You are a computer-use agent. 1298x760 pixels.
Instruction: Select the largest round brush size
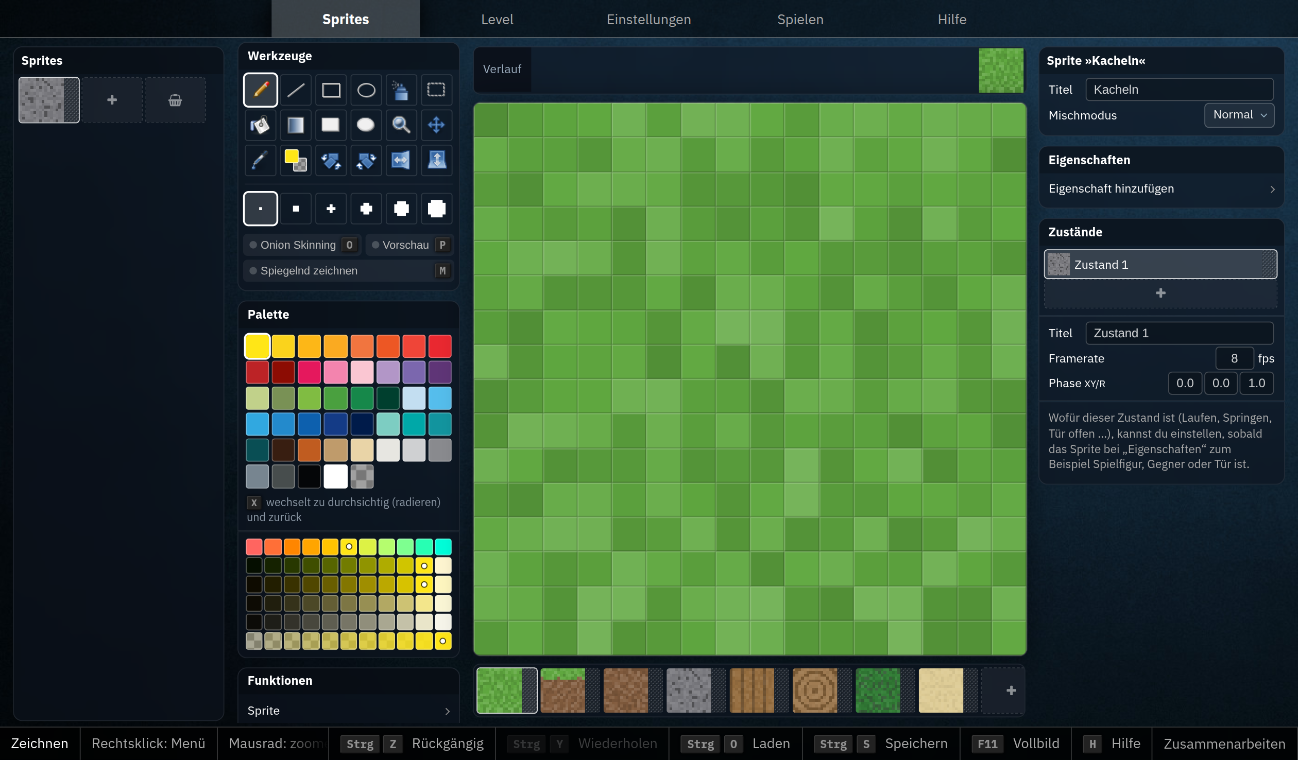(436, 209)
